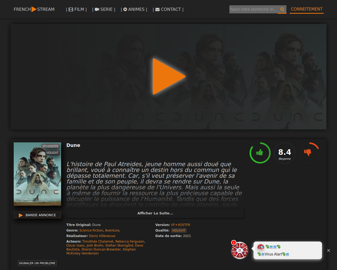Open actor Josh Brolin link
This screenshot has width=337, height=270.
tap(95, 245)
